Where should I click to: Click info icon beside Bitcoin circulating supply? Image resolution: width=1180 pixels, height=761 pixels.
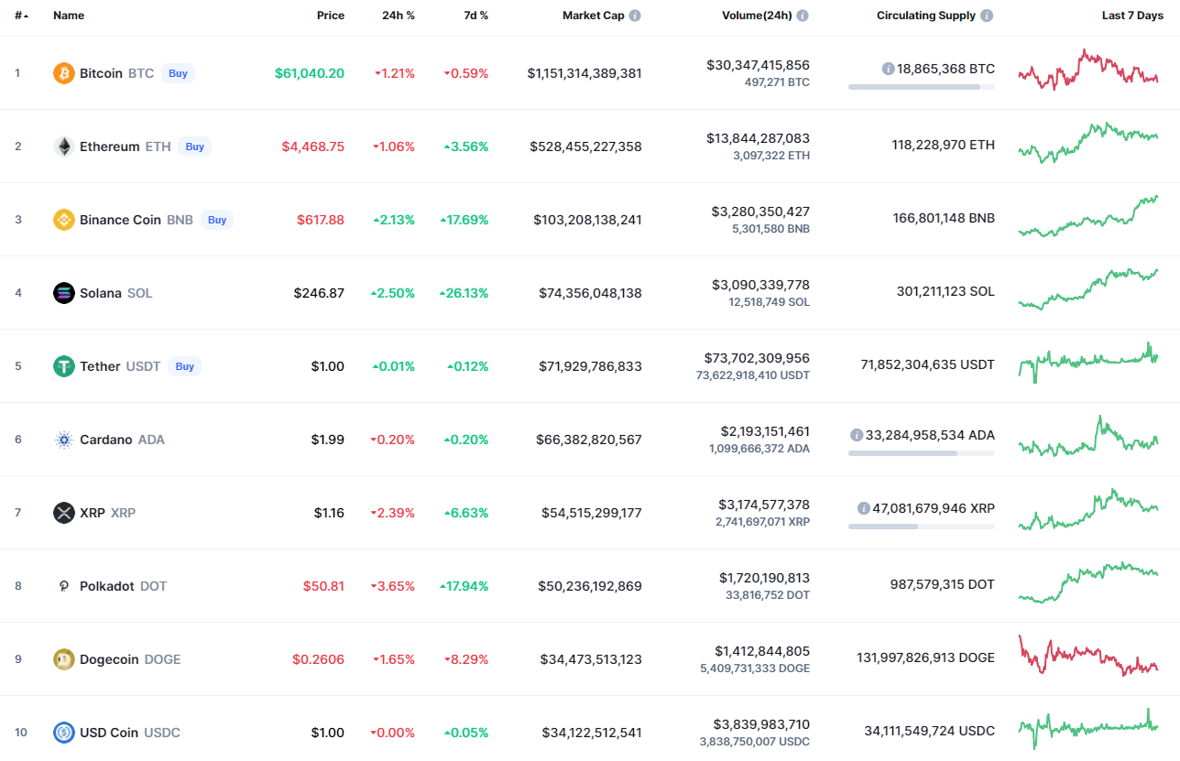tap(888, 69)
